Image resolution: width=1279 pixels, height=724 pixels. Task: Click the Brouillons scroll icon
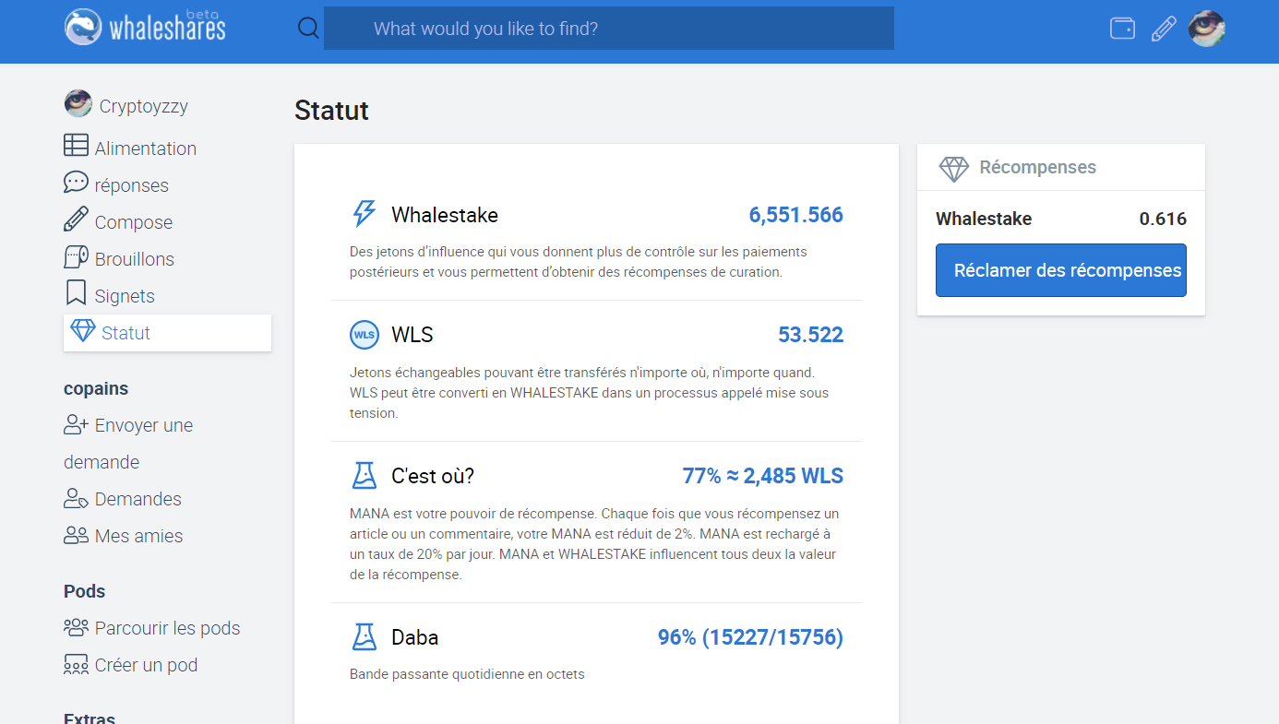coord(76,256)
